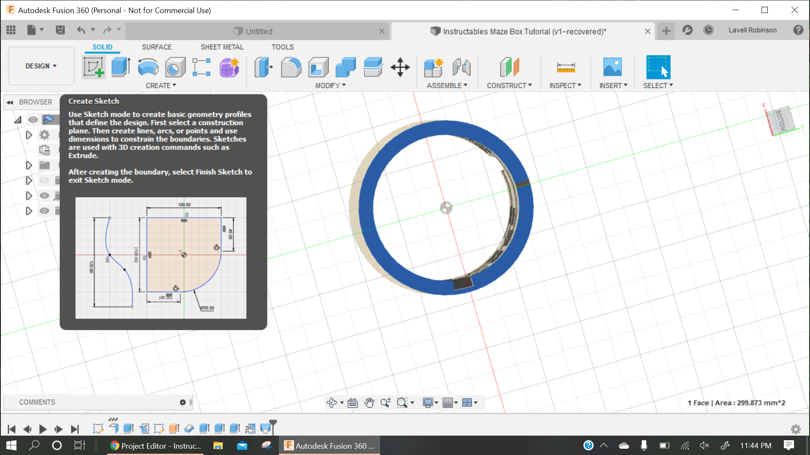Click the Undo arrow

[x=81, y=30]
